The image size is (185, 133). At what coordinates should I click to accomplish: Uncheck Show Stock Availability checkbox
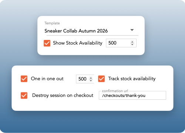pyautogui.click(x=47, y=43)
